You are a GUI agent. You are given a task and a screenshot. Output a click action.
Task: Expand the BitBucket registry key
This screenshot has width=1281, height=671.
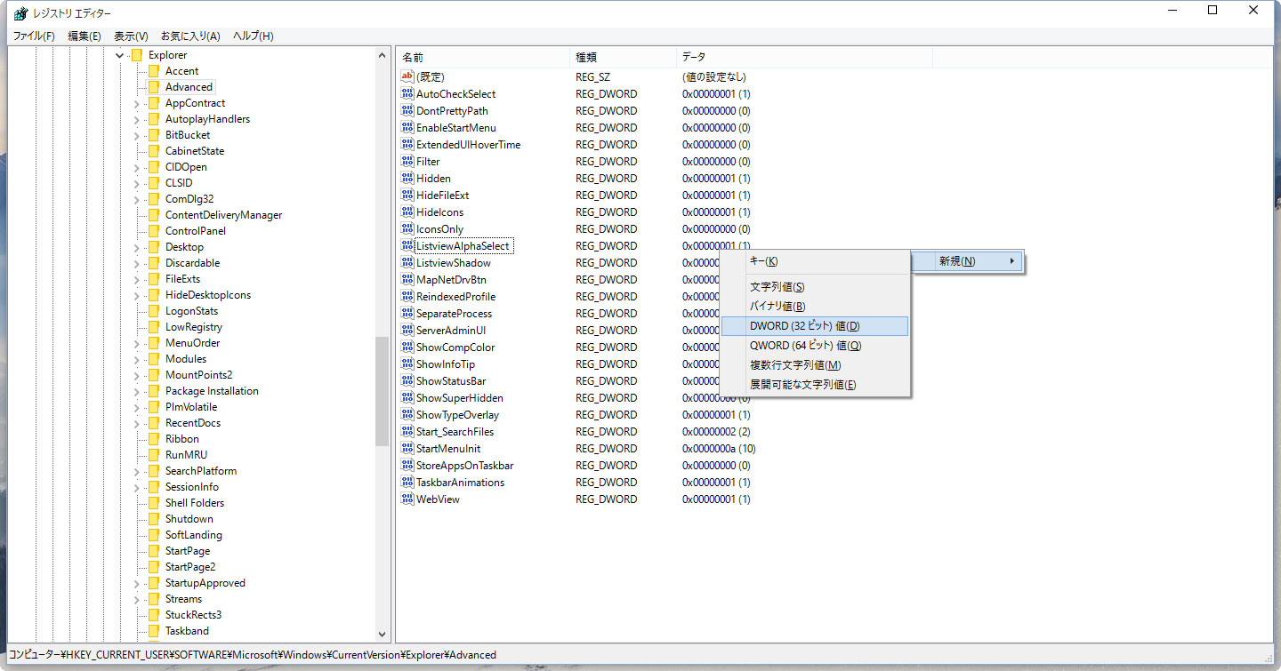(x=136, y=135)
